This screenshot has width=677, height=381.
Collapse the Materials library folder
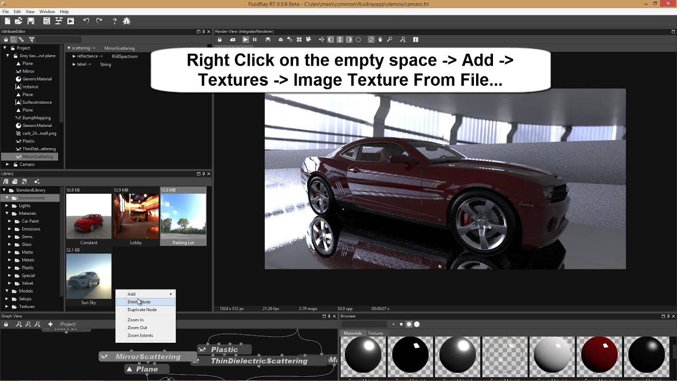pos(7,213)
